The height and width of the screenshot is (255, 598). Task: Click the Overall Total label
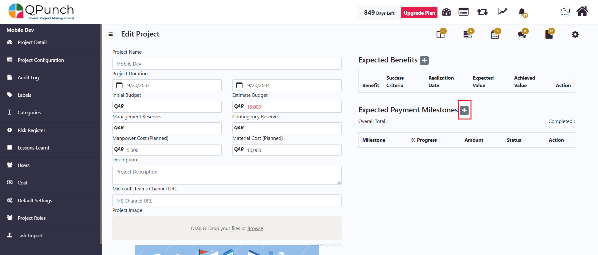tap(373, 121)
